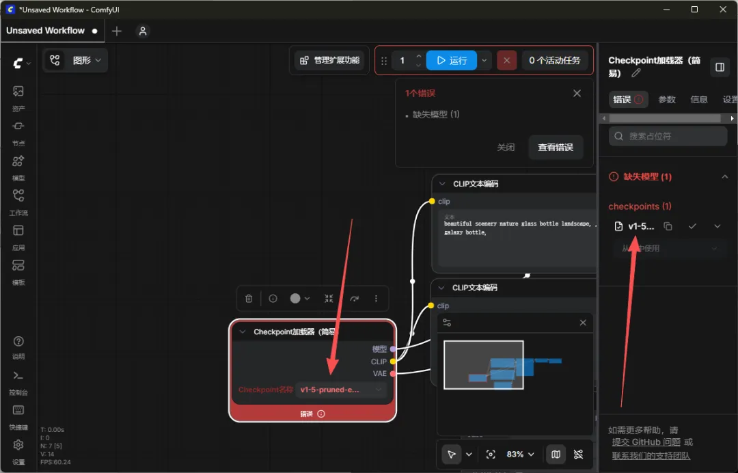Click the 运行 run button
738x473 pixels.
click(452, 60)
